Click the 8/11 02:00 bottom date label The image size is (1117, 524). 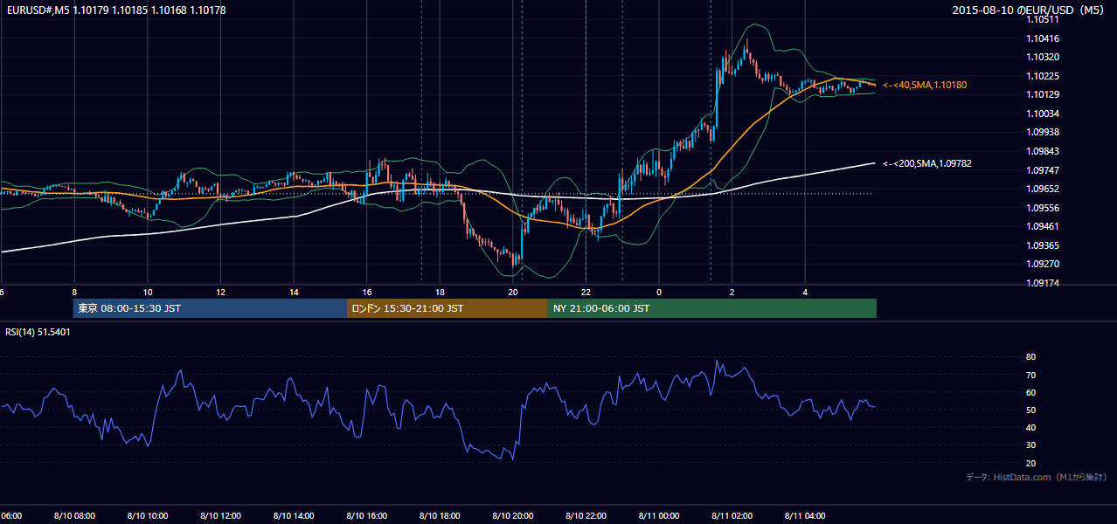point(732,516)
